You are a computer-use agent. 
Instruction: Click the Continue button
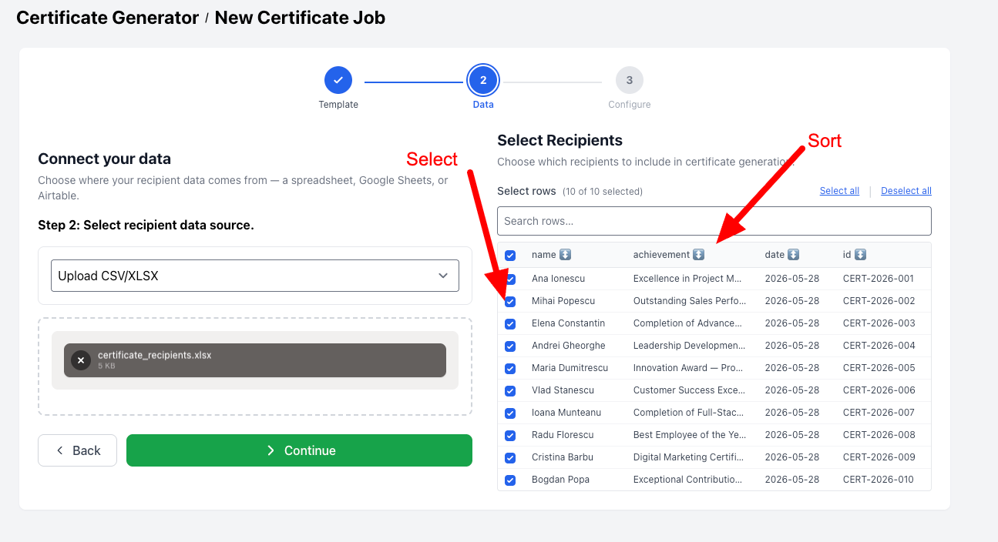click(x=299, y=450)
